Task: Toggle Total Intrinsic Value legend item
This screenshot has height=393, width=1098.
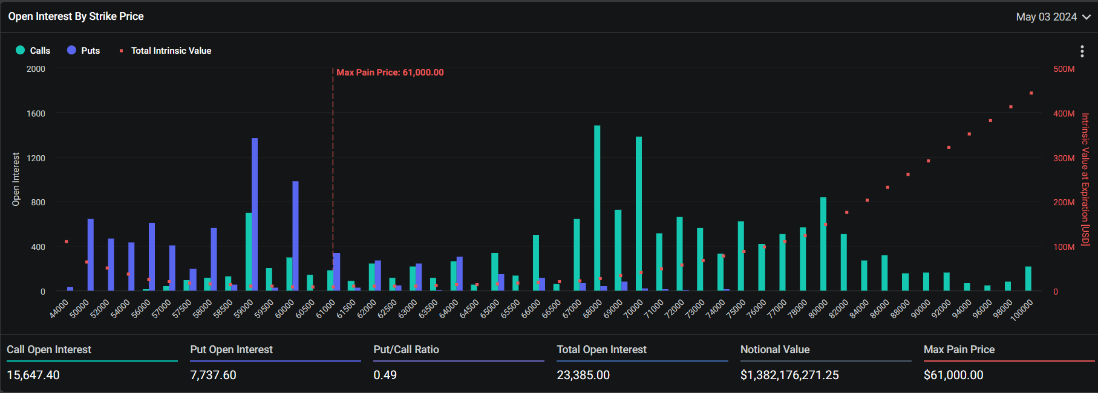Action: 171,51
